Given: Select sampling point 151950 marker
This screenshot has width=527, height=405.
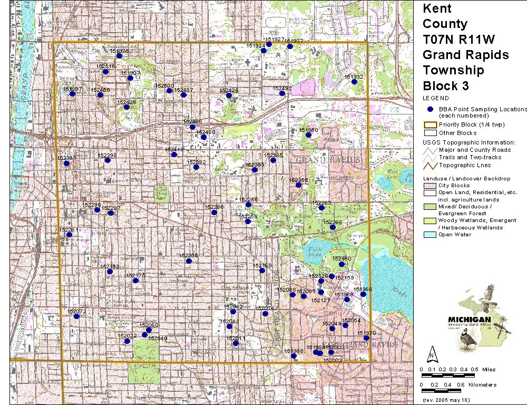Looking at the screenshot, I should point(308,135).
